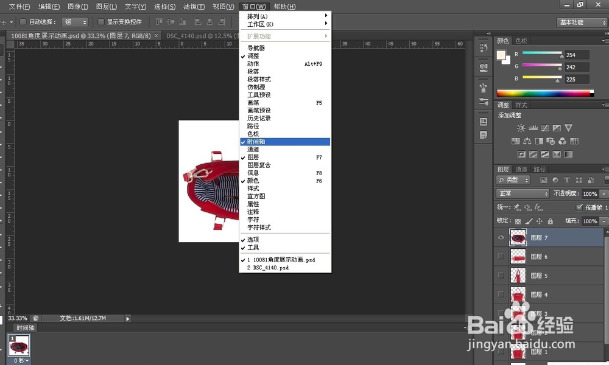Filter layers to show only text layers
Image resolution: width=609 pixels, height=365 pixels.
pyautogui.click(x=567, y=180)
